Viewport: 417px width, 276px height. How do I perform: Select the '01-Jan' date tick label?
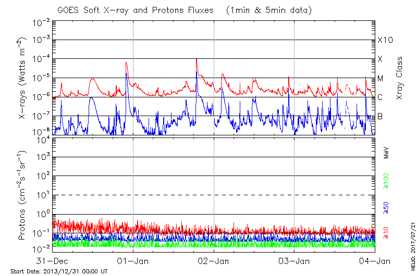point(133,260)
